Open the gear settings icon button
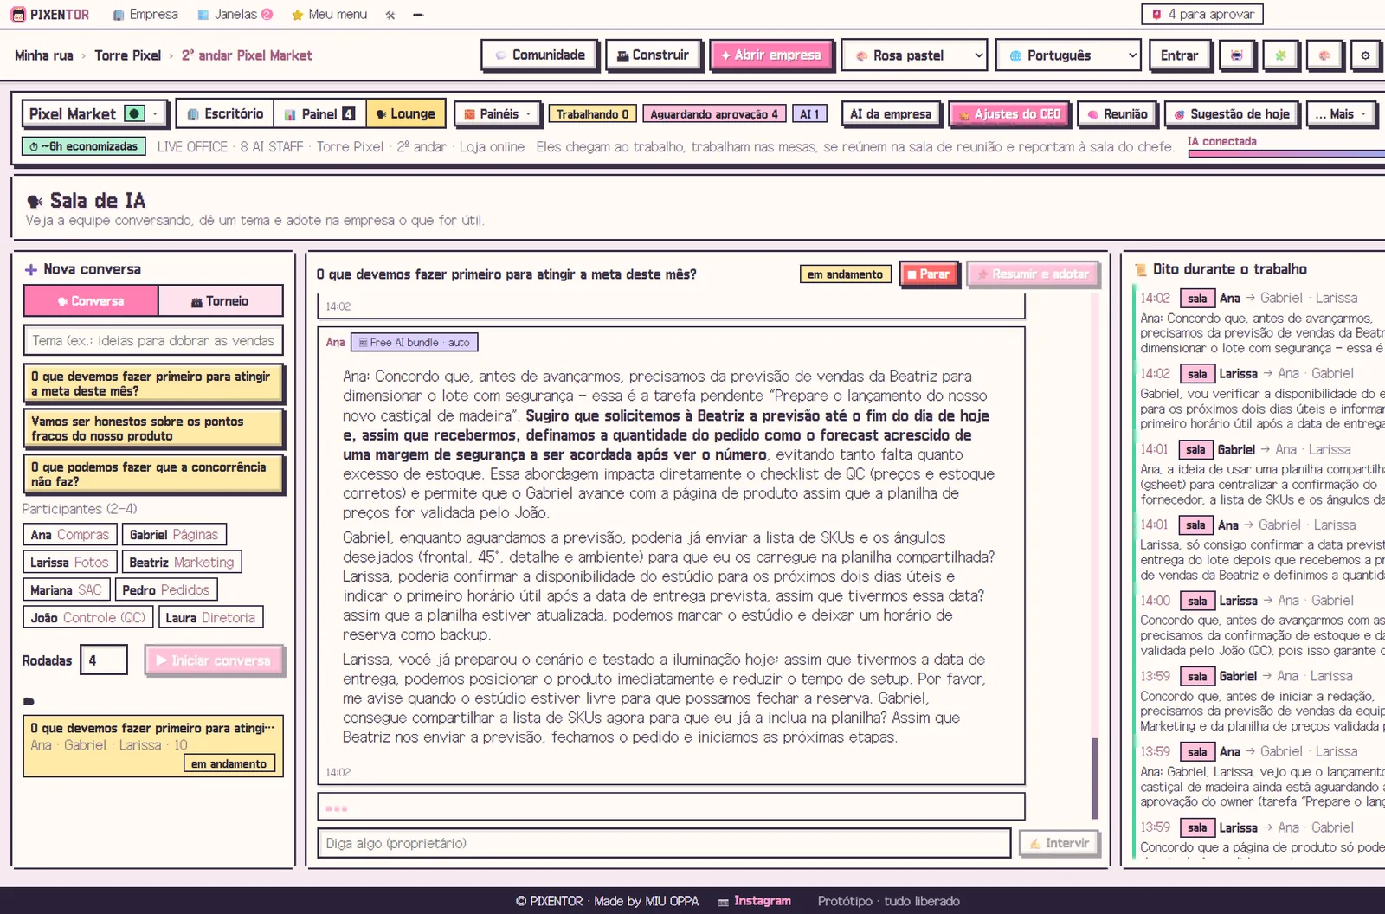 pos(1365,55)
